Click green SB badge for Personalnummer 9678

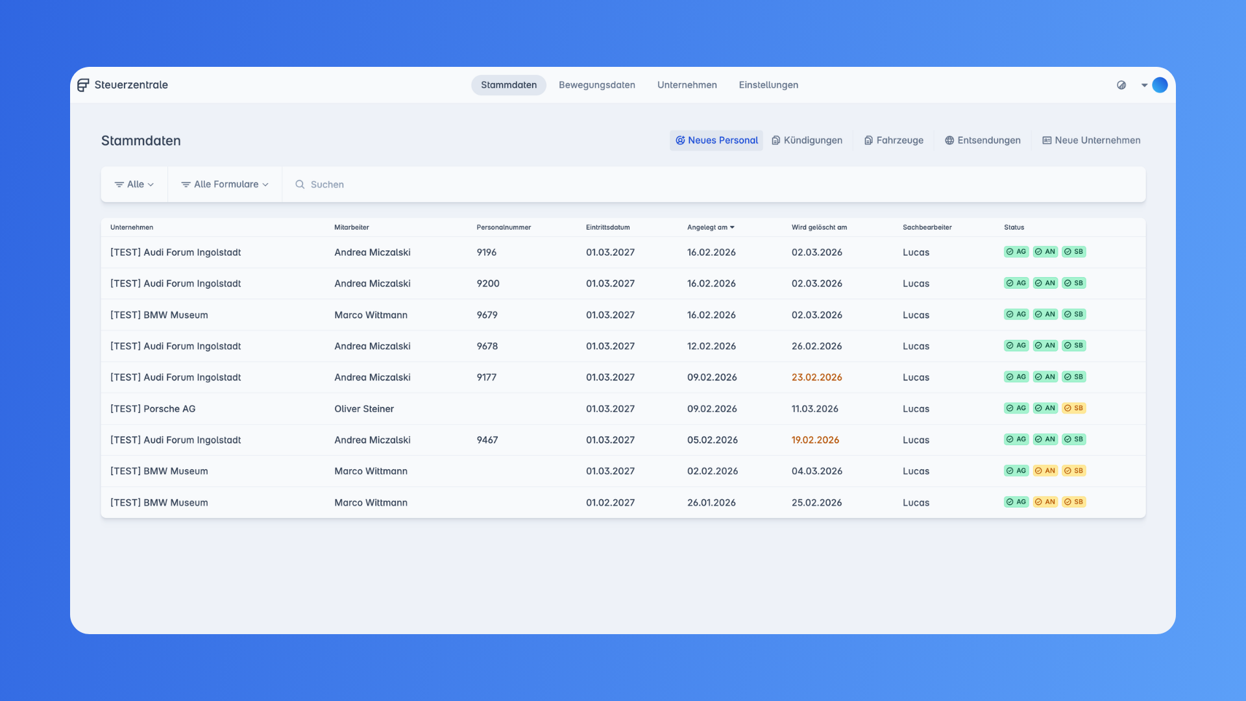(1073, 346)
